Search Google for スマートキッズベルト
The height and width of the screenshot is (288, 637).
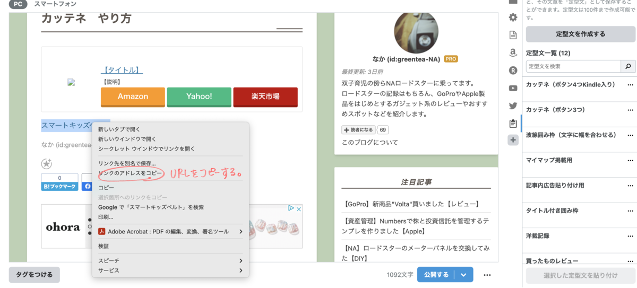coord(151,207)
